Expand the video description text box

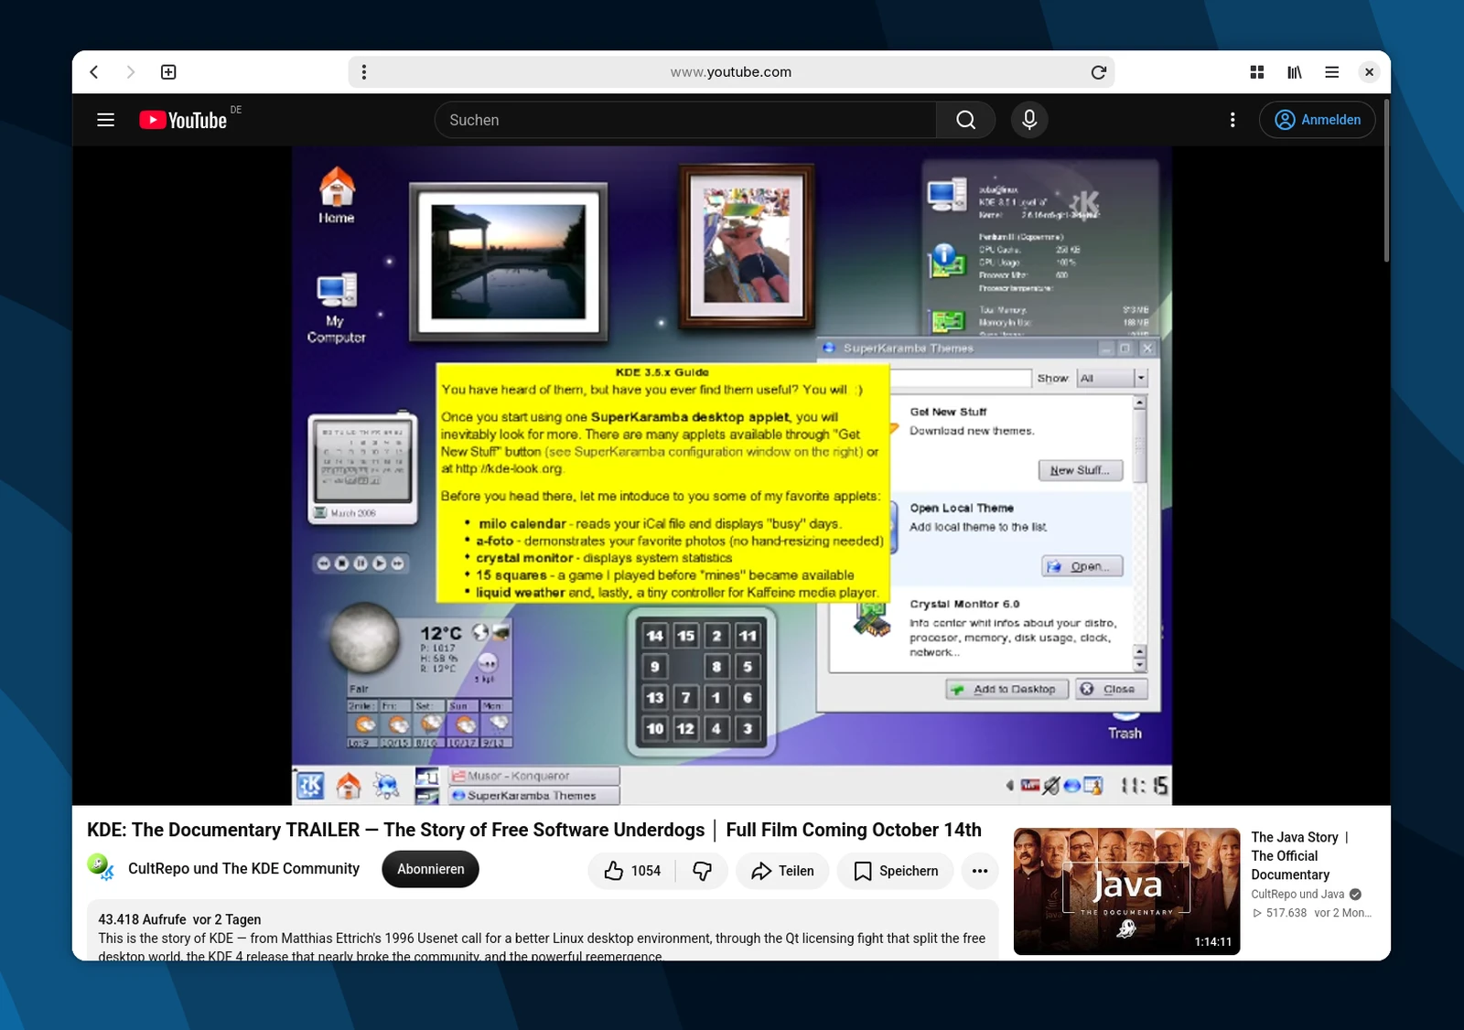543,930
